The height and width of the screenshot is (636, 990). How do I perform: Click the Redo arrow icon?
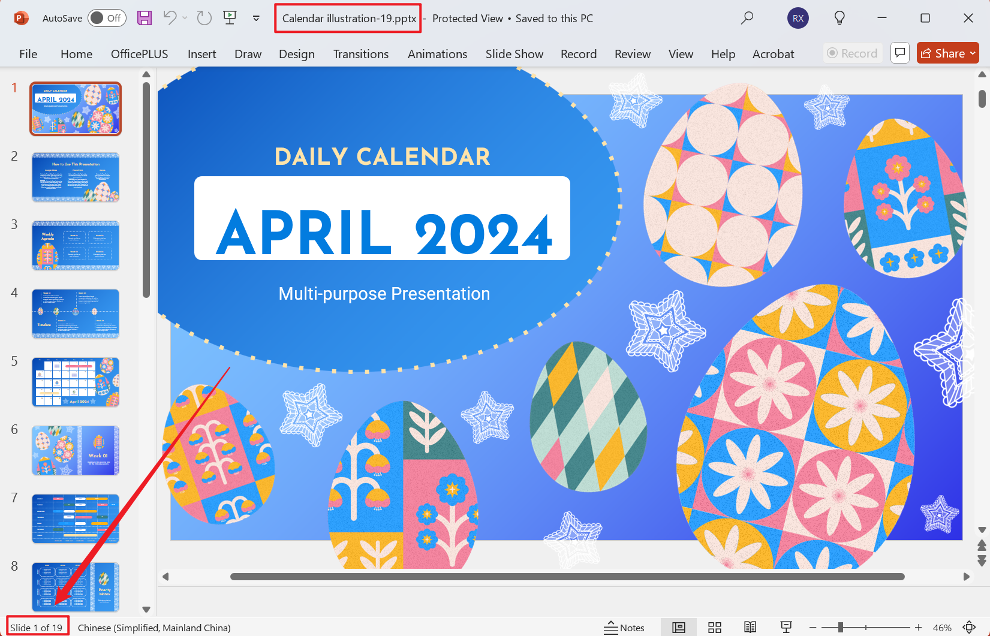pyautogui.click(x=204, y=18)
